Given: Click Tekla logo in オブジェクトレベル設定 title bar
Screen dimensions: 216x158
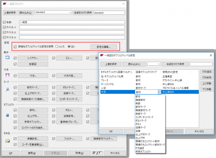Looking at the screenshot, I should pyautogui.click(x=102, y=55).
